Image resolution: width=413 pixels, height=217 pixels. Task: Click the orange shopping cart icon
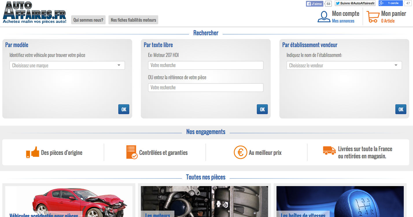coord(373,17)
